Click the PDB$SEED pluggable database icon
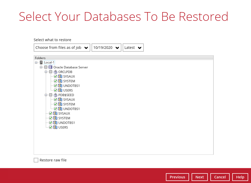 point(55,95)
